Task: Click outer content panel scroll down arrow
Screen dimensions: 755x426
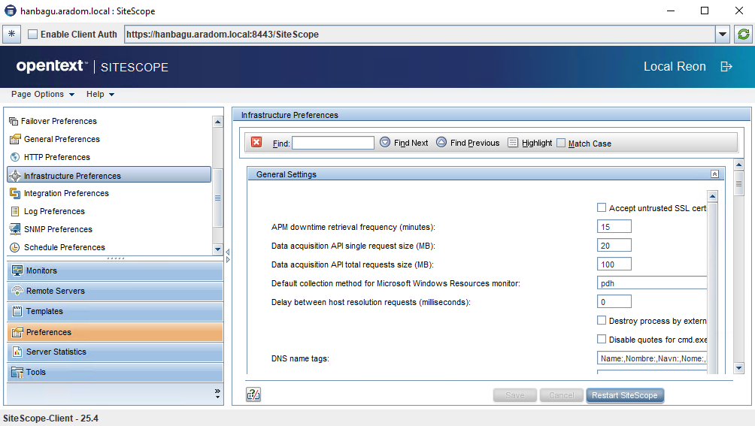Action: pyautogui.click(x=738, y=368)
